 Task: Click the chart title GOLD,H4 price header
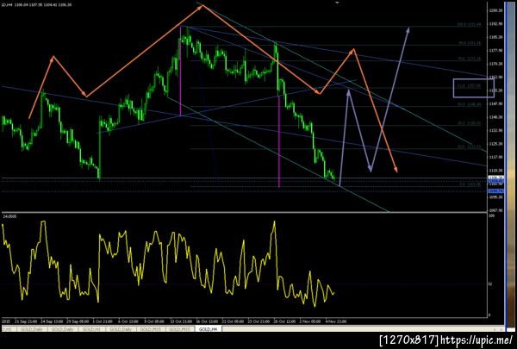click(x=36, y=4)
